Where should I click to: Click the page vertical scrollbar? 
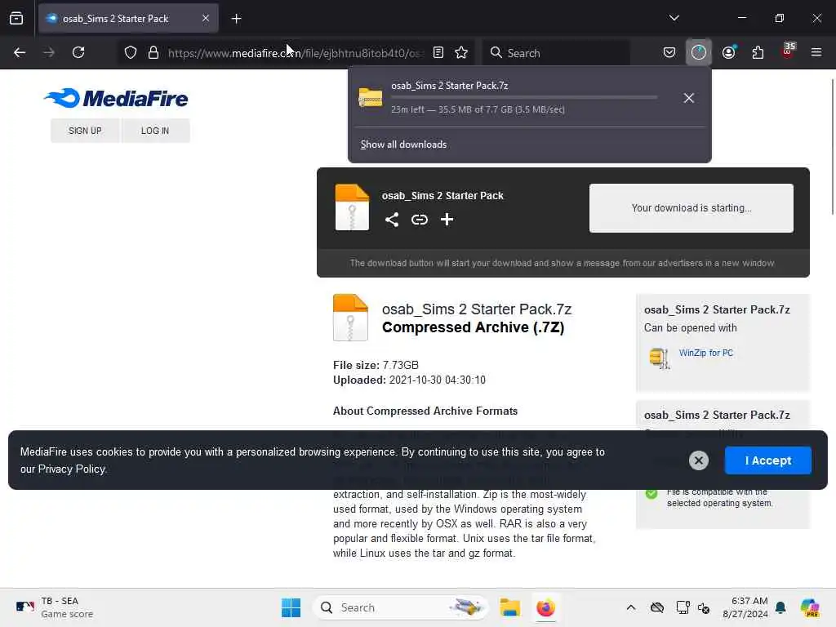[x=832, y=147]
